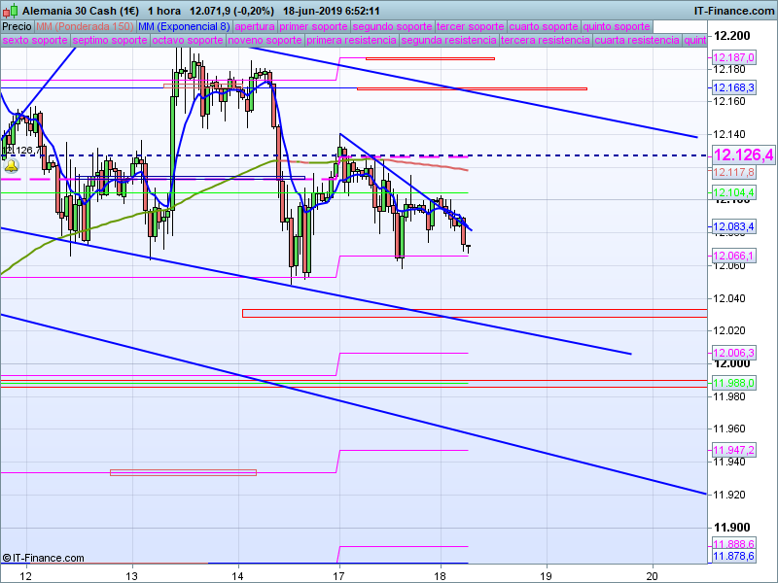The image size is (778, 583).
Task: Open the MM (Exponencial 8) indicator label
Action: click(x=184, y=26)
